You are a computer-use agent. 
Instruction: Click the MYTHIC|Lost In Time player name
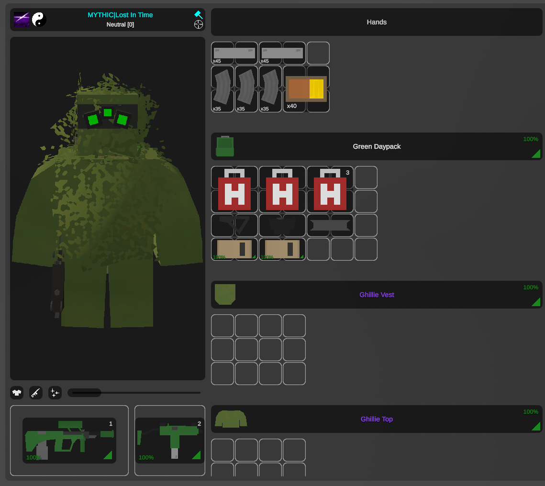coord(120,15)
